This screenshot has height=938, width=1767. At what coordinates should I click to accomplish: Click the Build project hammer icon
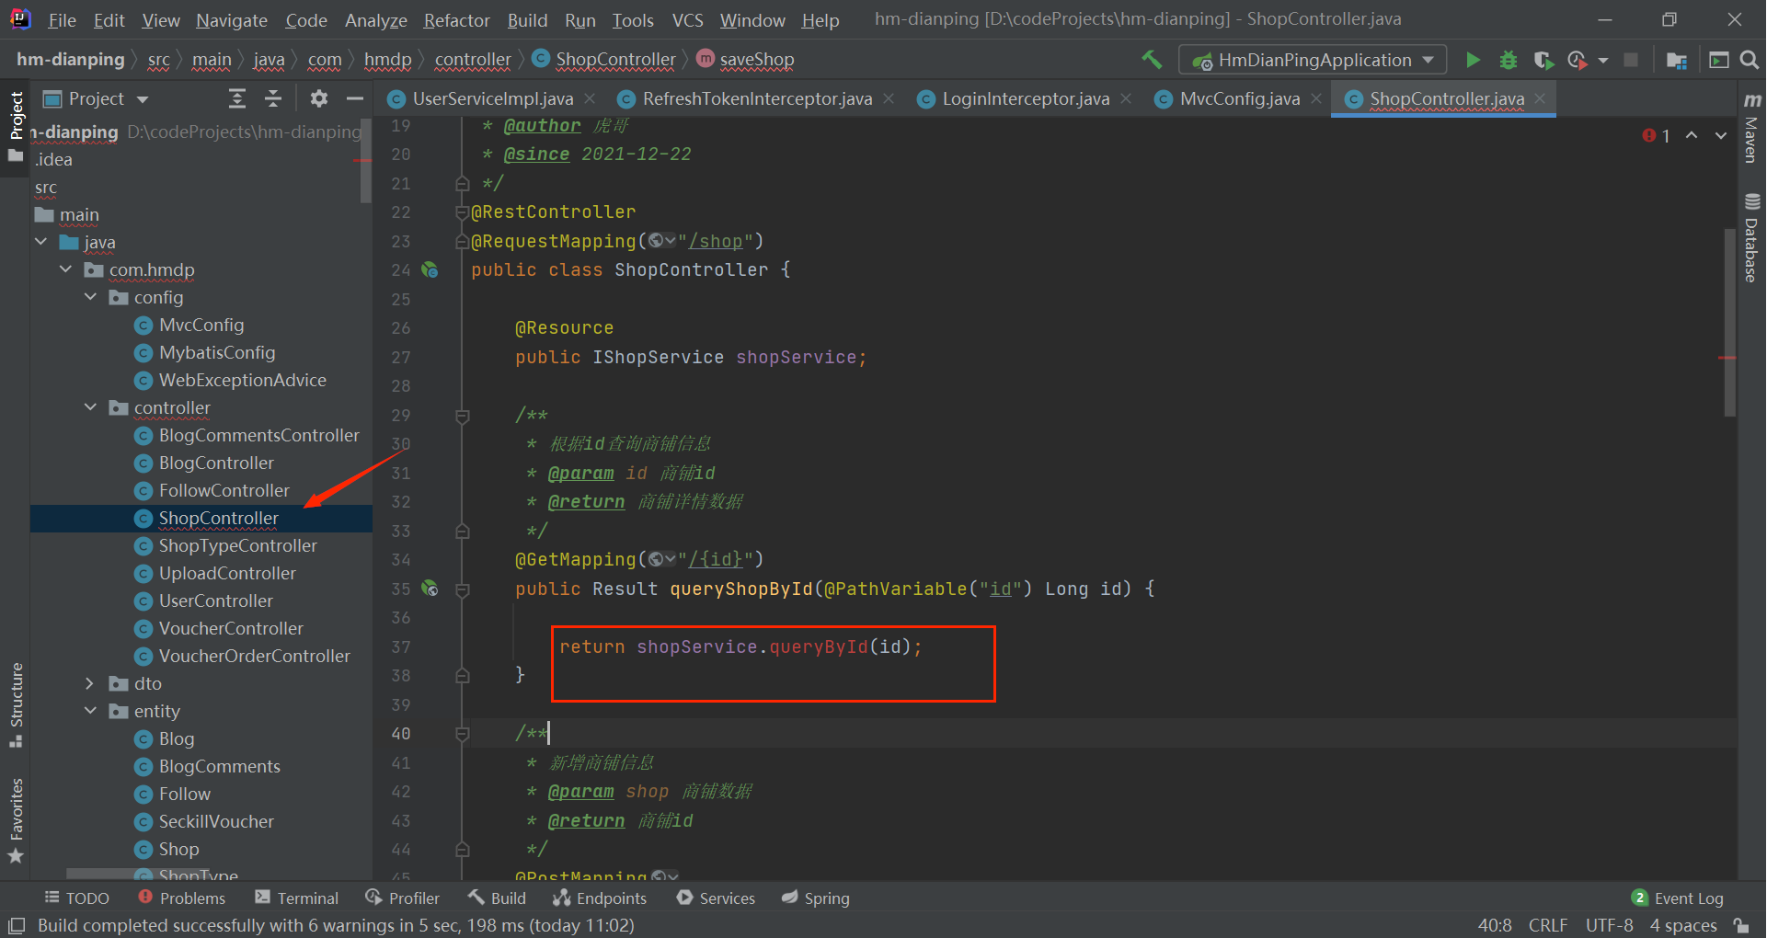tap(1152, 60)
